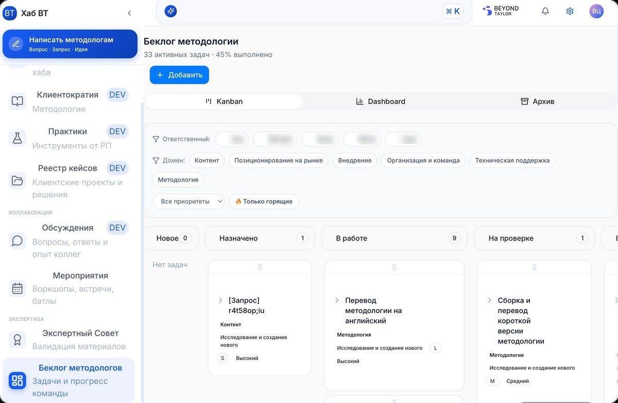Click the Обсуждения chat bubble icon
This screenshot has height=403, width=618.
pyautogui.click(x=18, y=241)
